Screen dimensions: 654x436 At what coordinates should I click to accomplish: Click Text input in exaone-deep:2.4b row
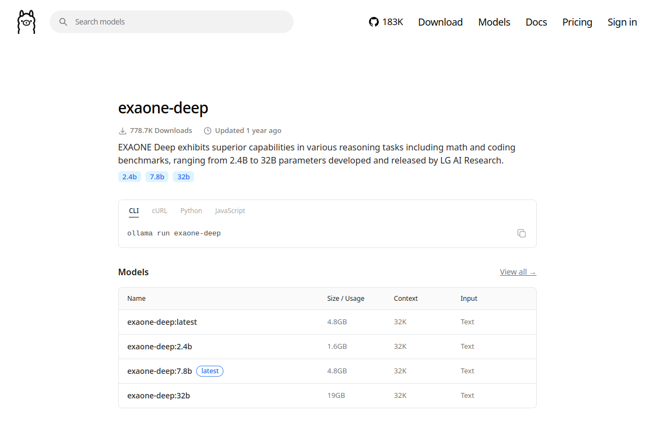467,347
